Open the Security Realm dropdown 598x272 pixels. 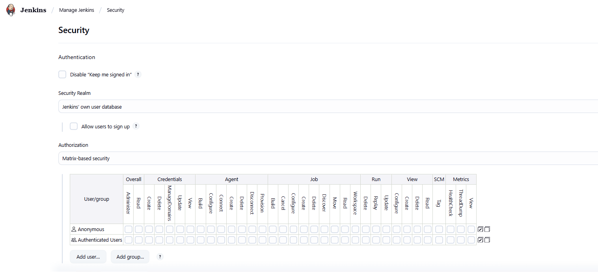328,107
